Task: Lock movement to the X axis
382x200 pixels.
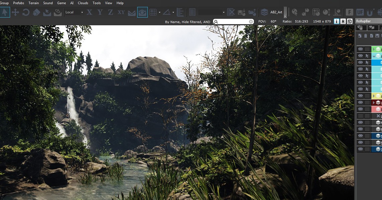Action: [89, 12]
